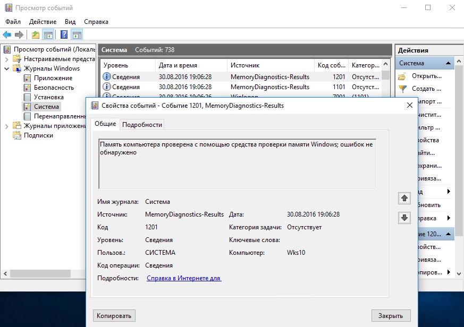Click the blue Help question mark icon
This screenshot has width=464, height=327.
[x=64, y=35]
